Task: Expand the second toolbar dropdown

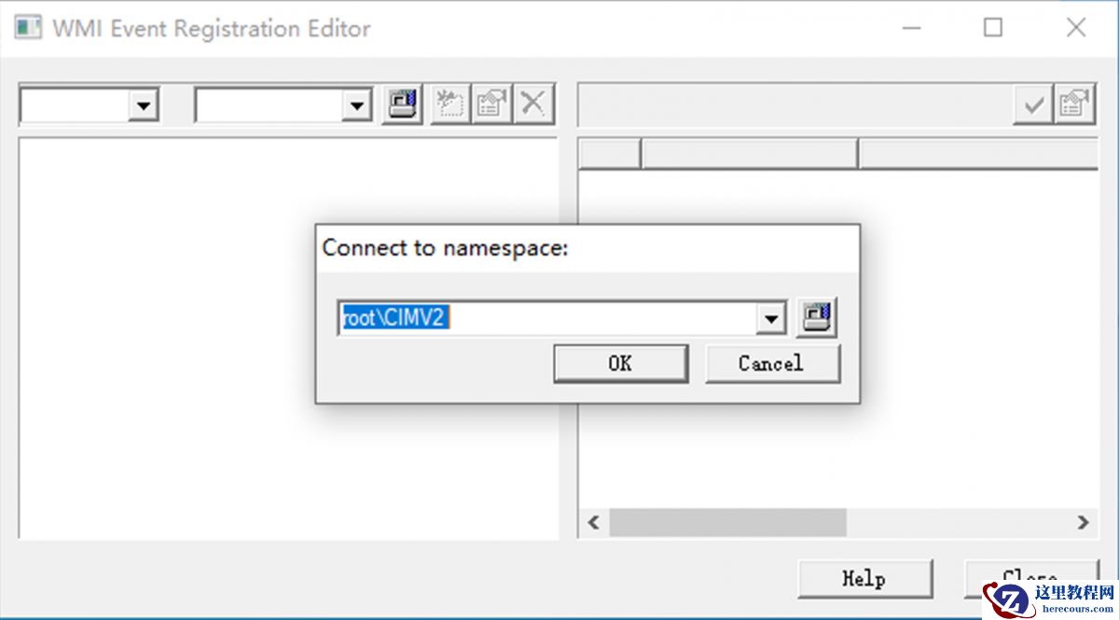Action: point(356,105)
